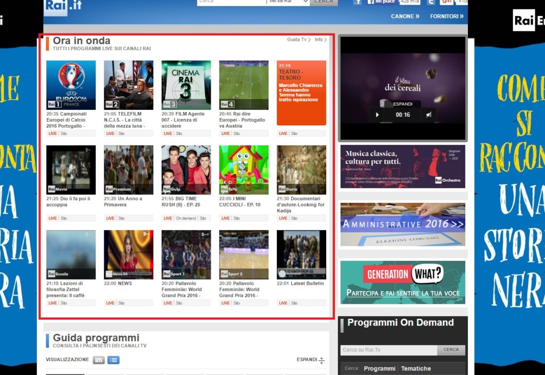This screenshot has height=375, width=545.
Task: Play the video ad in the player
Action: (377, 115)
